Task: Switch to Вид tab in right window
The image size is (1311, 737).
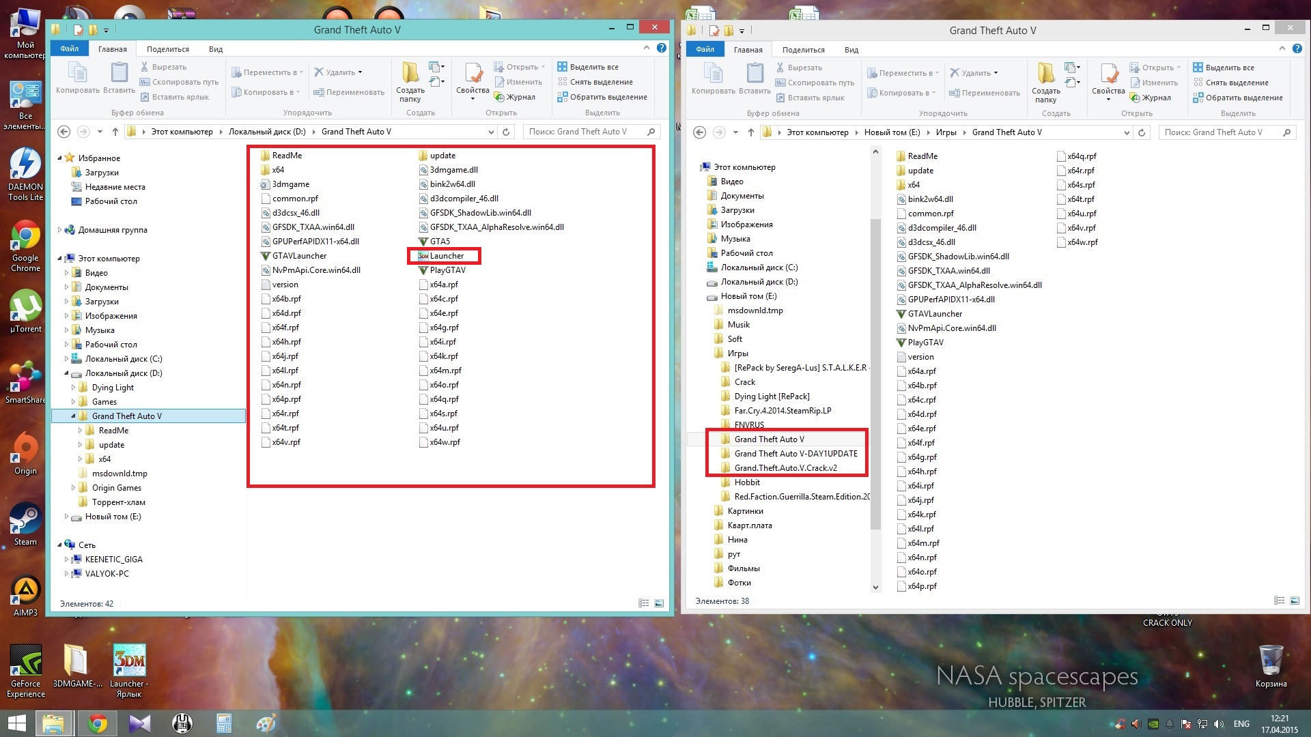Action: pyautogui.click(x=851, y=50)
